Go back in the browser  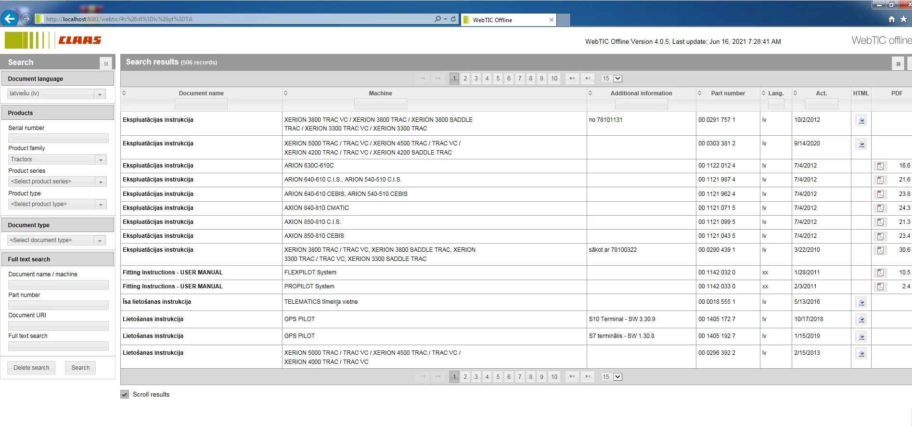point(9,19)
